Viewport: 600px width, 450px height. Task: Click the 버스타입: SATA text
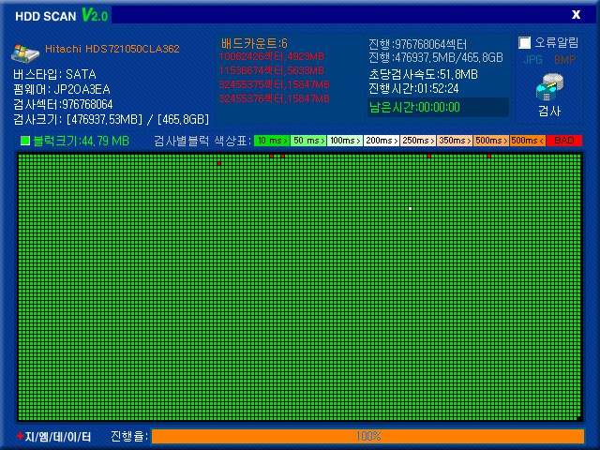coord(54,74)
